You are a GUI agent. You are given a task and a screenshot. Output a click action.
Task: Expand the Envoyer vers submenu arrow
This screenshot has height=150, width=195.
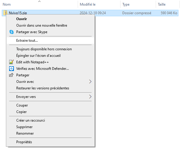point(90,97)
